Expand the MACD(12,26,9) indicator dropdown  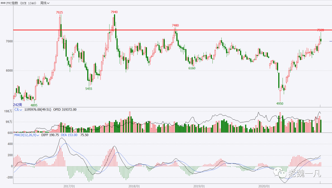click(x=27, y=135)
